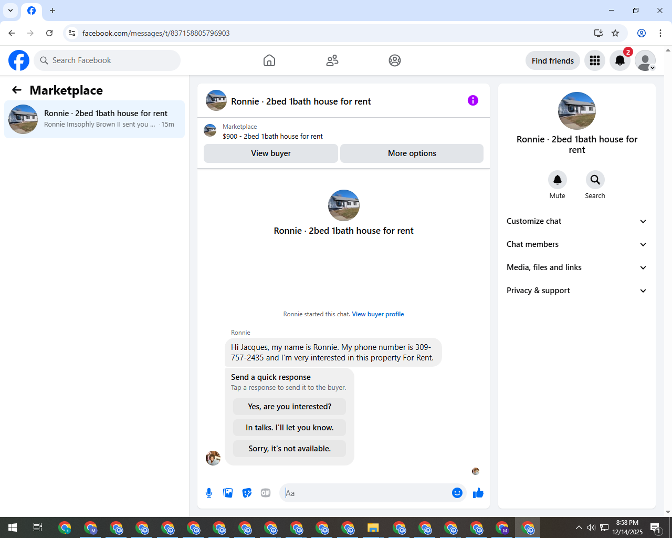Mute the chat with bell icon
672x538 pixels.
[x=558, y=180]
